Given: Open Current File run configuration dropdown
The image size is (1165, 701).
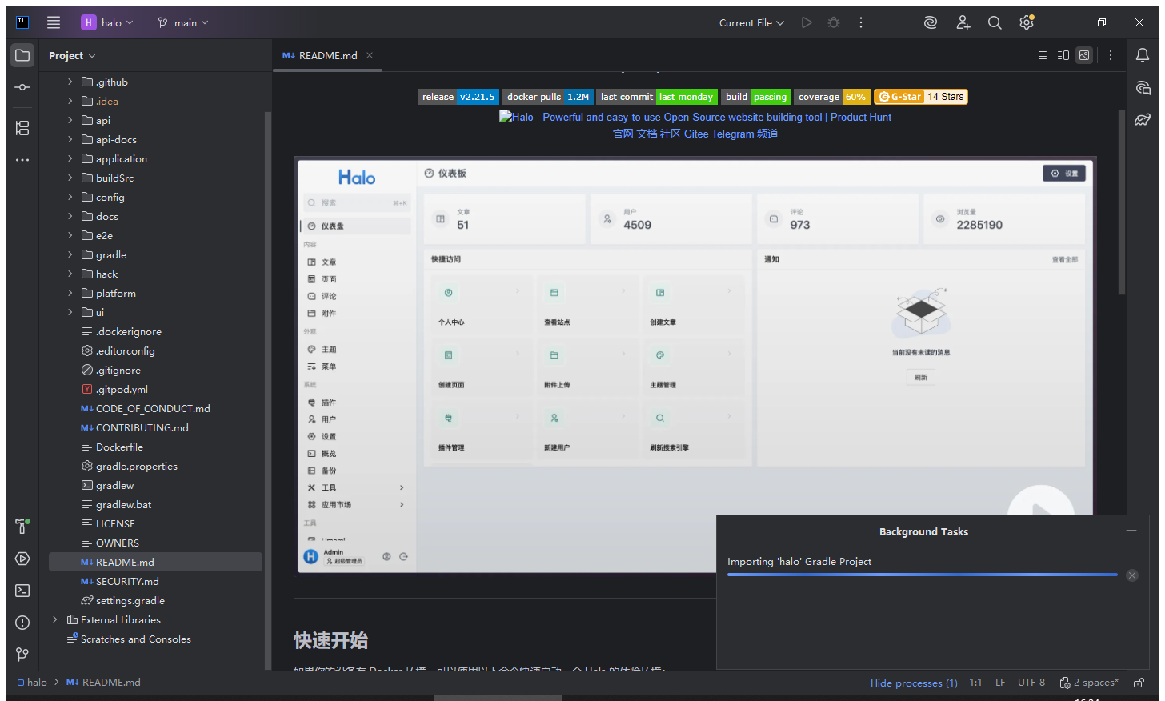Looking at the screenshot, I should pos(751,22).
